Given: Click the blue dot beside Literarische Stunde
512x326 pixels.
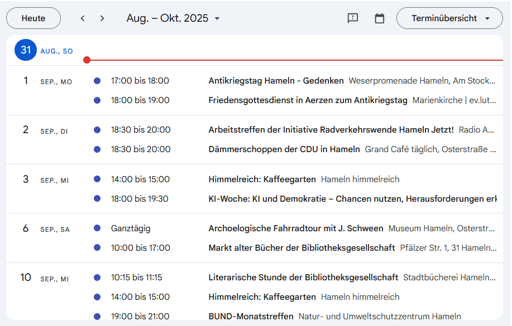Looking at the screenshot, I should pyautogui.click(x=97, y=278).
